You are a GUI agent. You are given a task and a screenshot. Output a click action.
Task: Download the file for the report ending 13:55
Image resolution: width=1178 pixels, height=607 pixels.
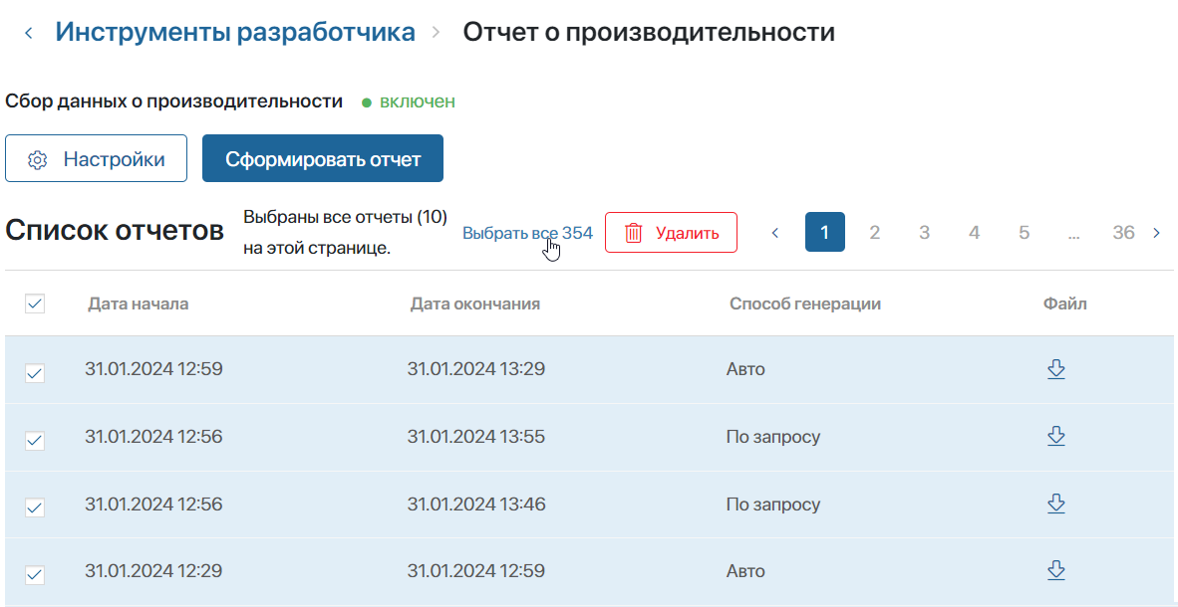tap(1056, 437)
